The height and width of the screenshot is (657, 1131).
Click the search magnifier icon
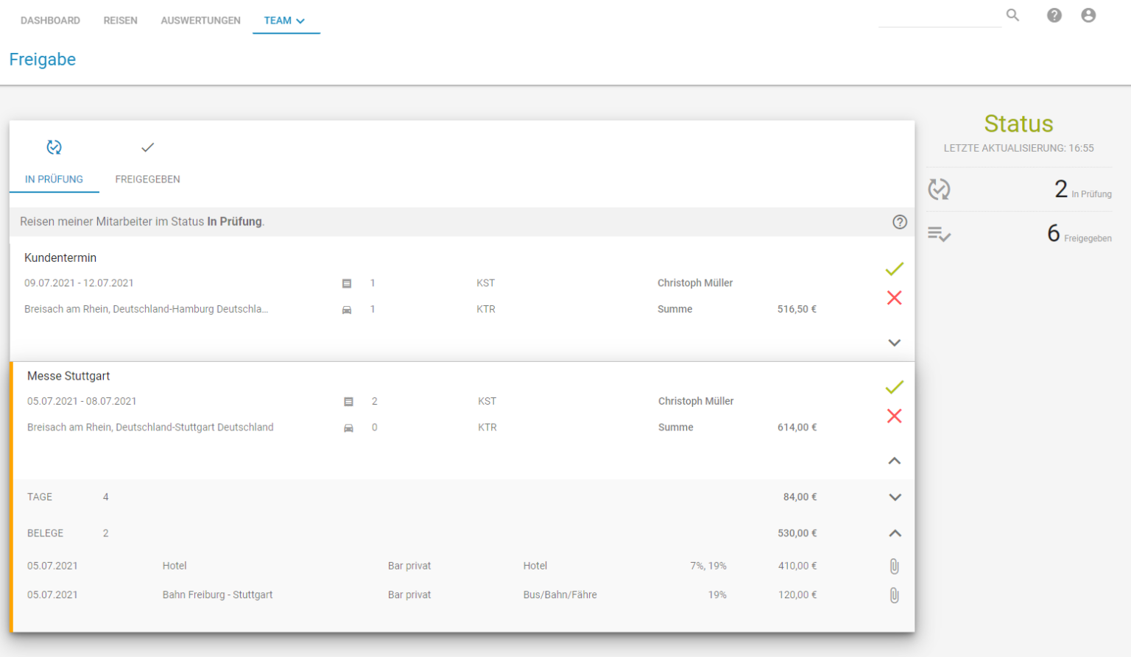[1012, 15]
